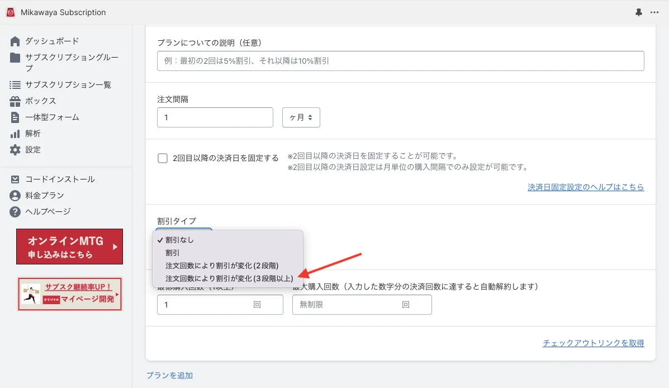Open the three-dot more options menu
The height and width of the screenshot is (388, 669).
(655, 12)
